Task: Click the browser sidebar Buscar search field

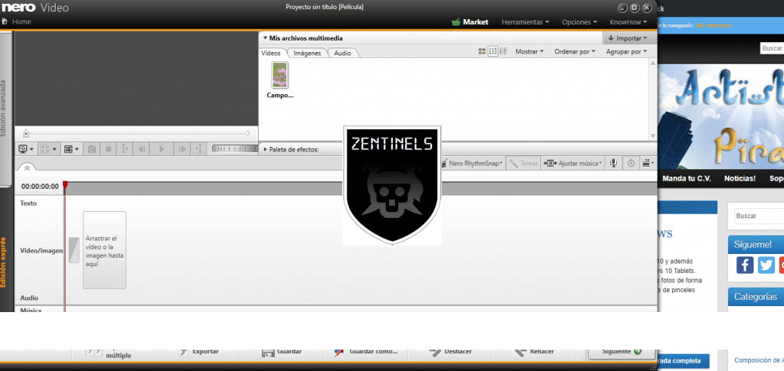Action: 759,216
